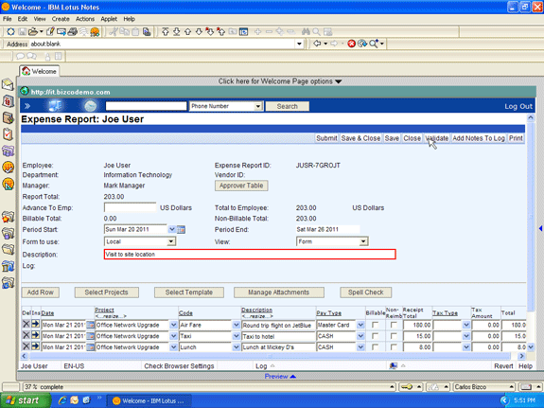Image resolution: width=544 pixels, height=408 pixels.
Task: Click the Refresh icon in navigation bar
Action: click(362, 44)
